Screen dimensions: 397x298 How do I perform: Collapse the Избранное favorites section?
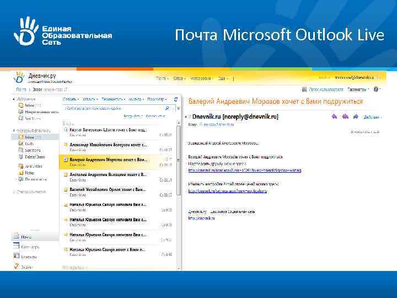pos(14,99)
